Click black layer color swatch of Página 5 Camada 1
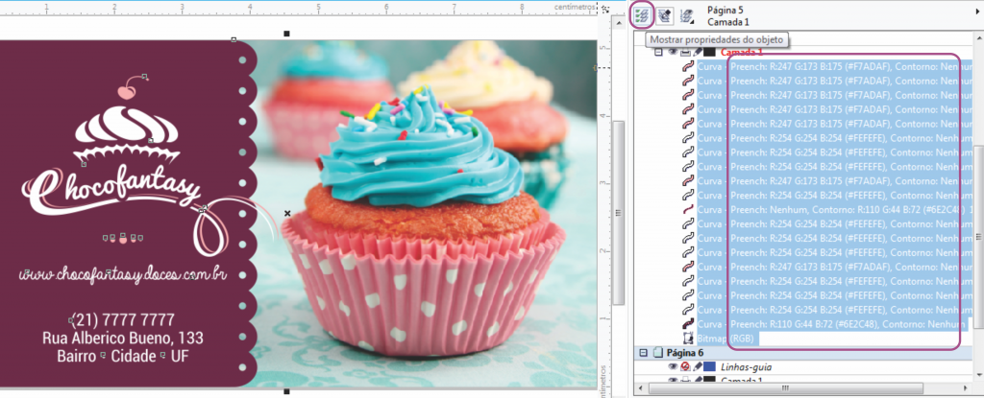Screen dimensions: 984x398 (x=709, y=52)
